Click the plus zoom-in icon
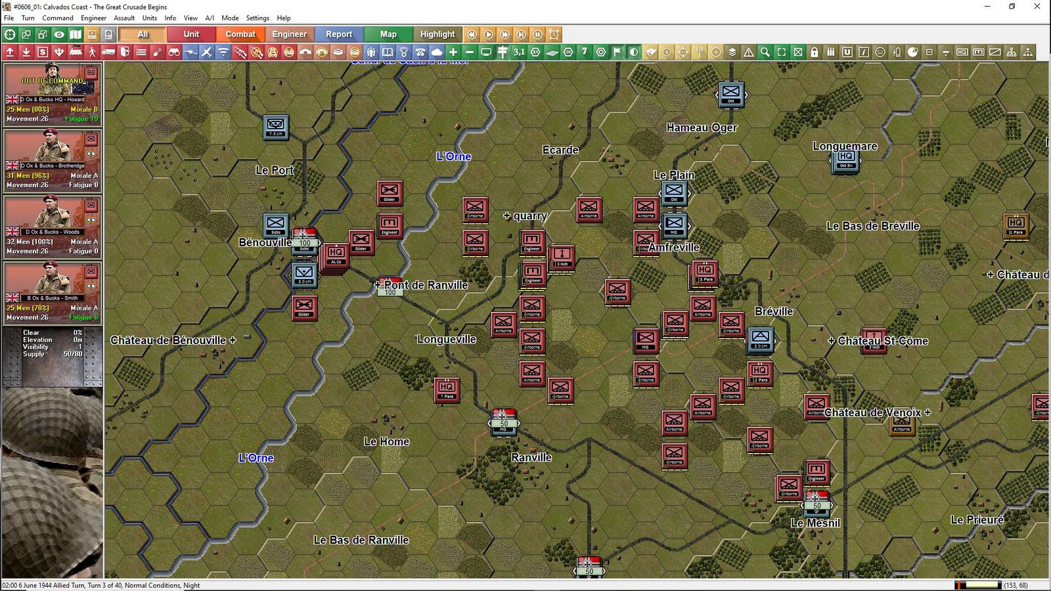 [x=453, y=52]
